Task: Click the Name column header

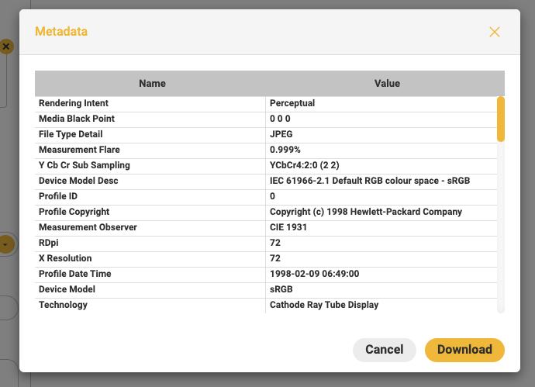Action: (152, 83)
